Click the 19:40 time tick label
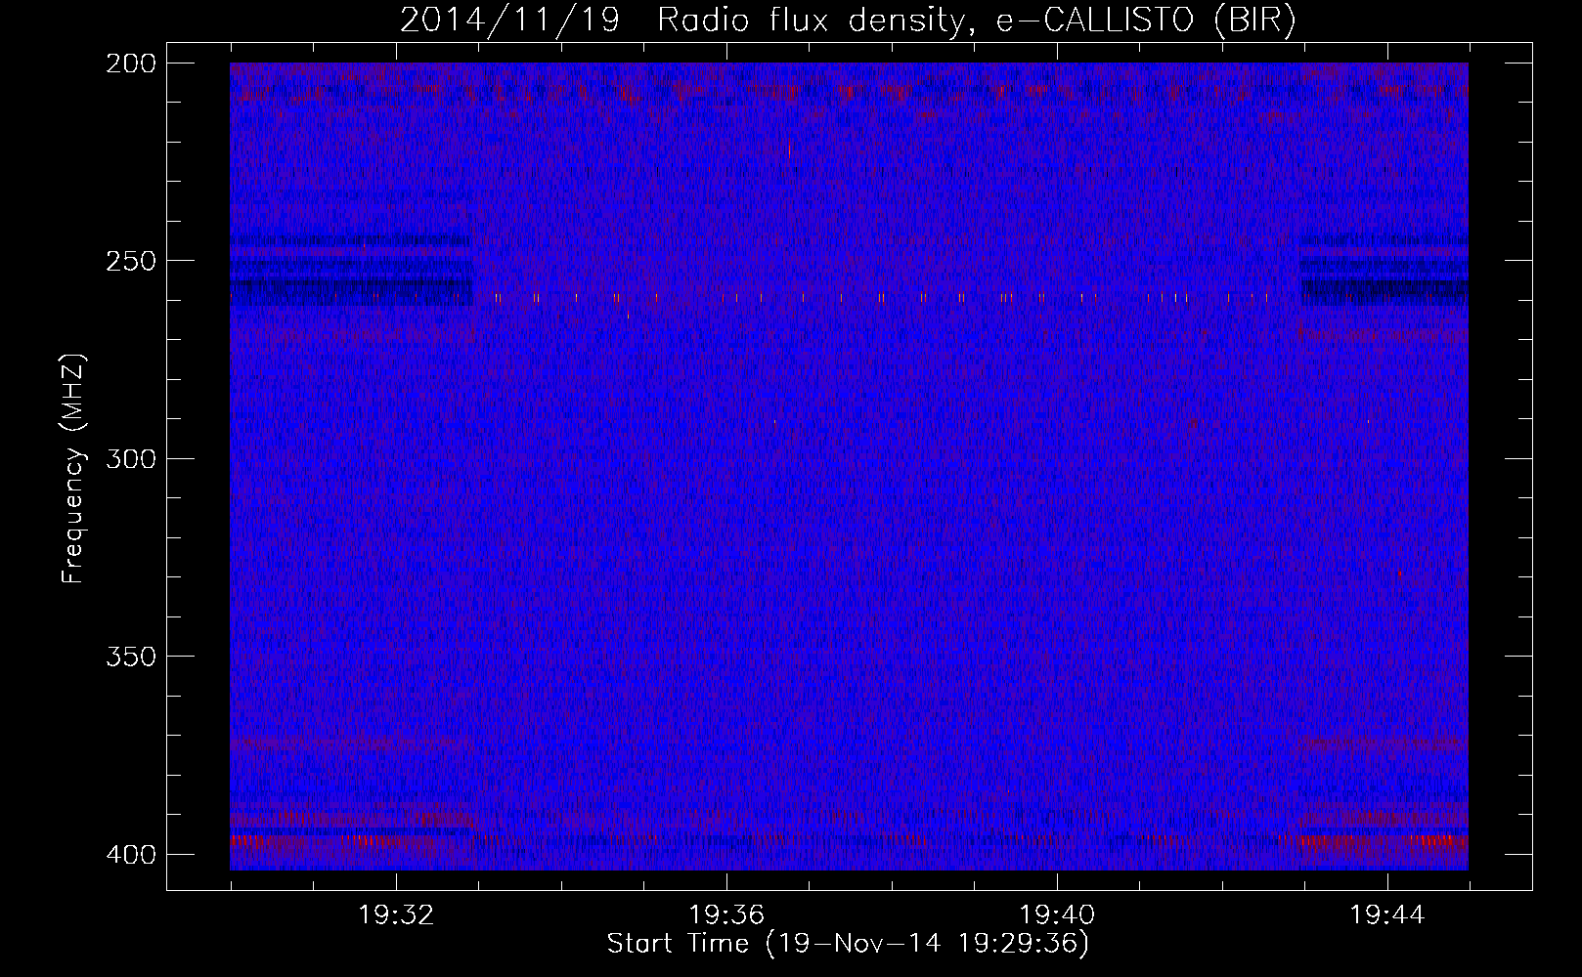The height and width of the screenshot is (977, 1582). (x=1057, y=914)
